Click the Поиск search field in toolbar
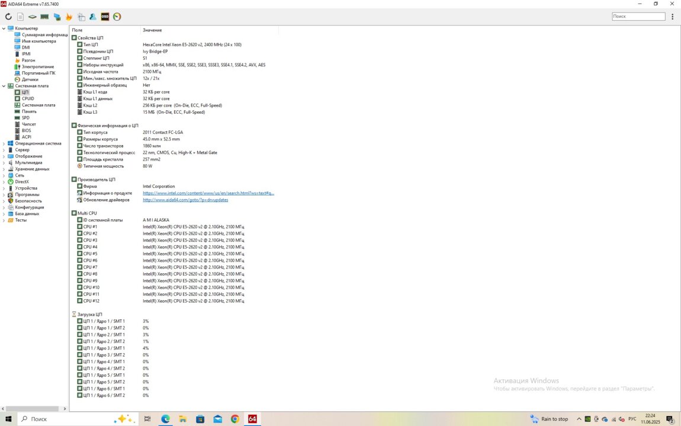681x426 pixels. [x=638, y=17]
